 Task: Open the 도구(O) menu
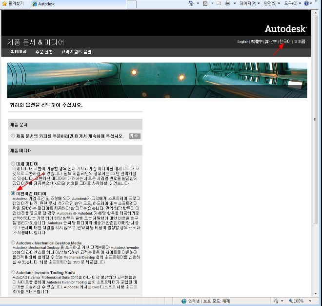[292, 3]
